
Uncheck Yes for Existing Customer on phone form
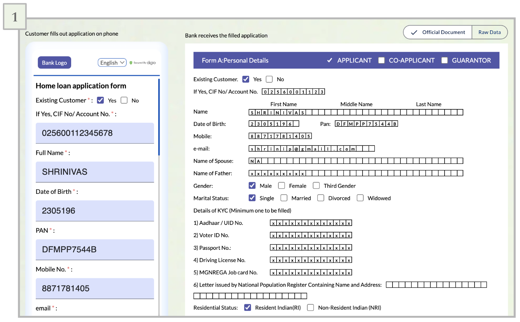tap(100, 100)
